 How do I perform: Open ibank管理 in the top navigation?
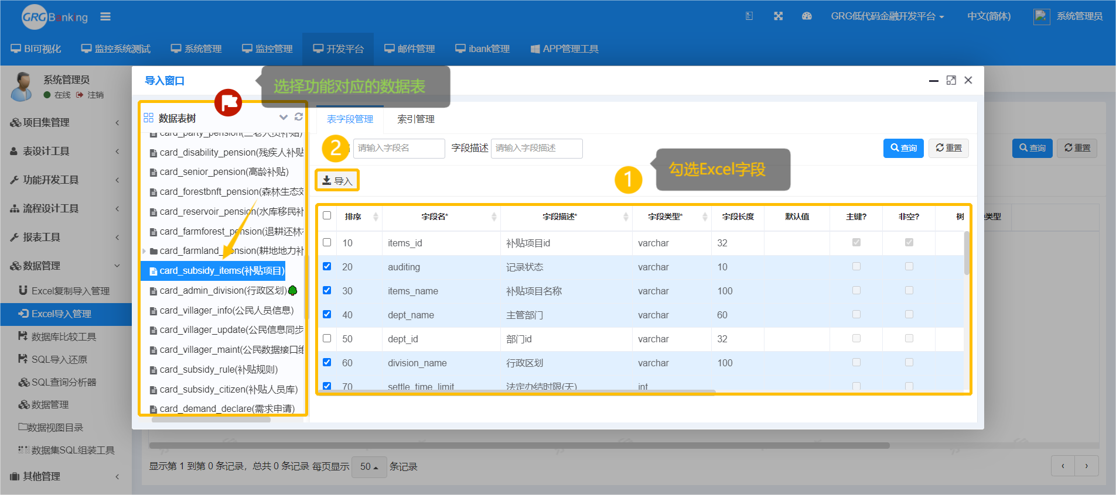(483, 49)
